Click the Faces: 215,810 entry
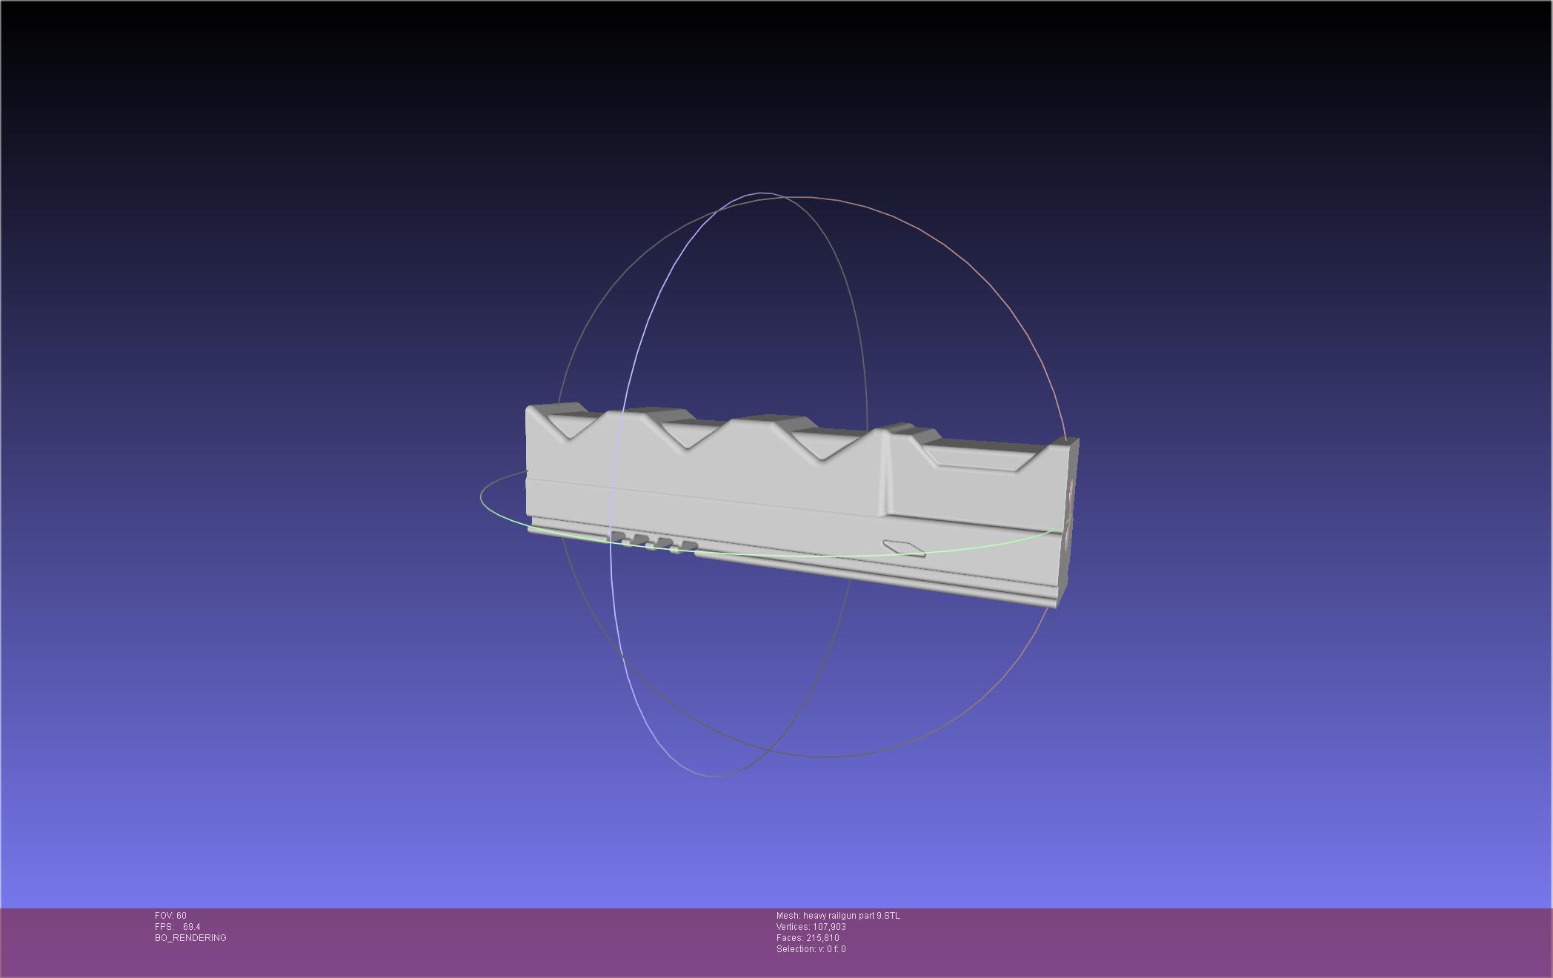Image resolution: width=1553 pixels, height=978 pixels. 808,938
